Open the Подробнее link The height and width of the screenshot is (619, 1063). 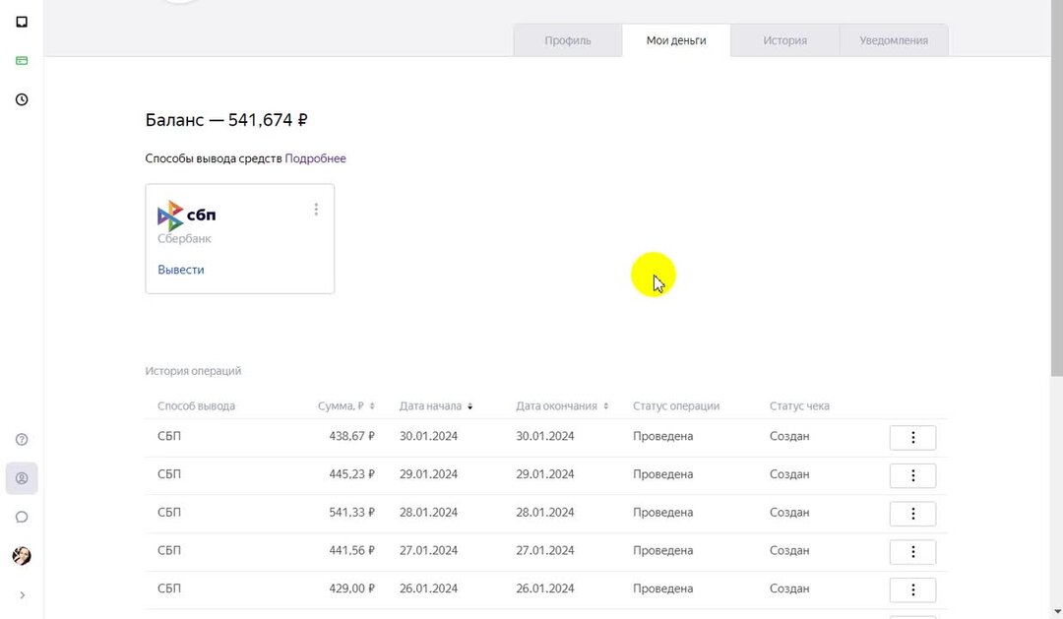(315, 158)
